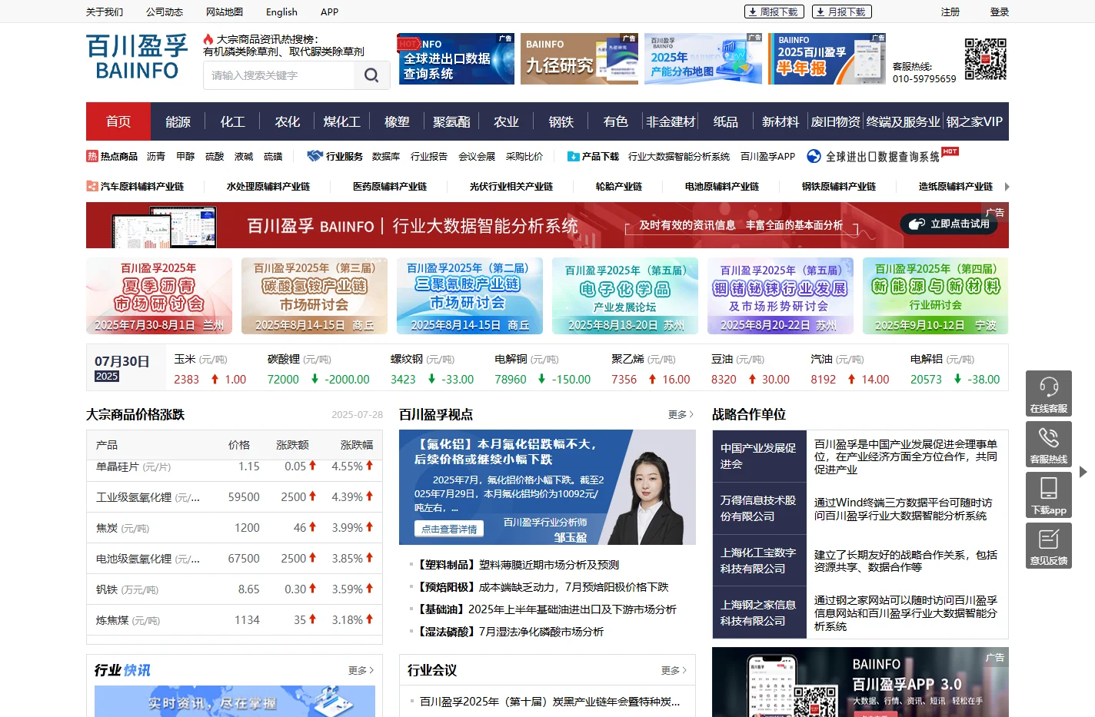
Task: Open the 百川盈孚APP 3.0 ad
Action: tap(860, 682)
